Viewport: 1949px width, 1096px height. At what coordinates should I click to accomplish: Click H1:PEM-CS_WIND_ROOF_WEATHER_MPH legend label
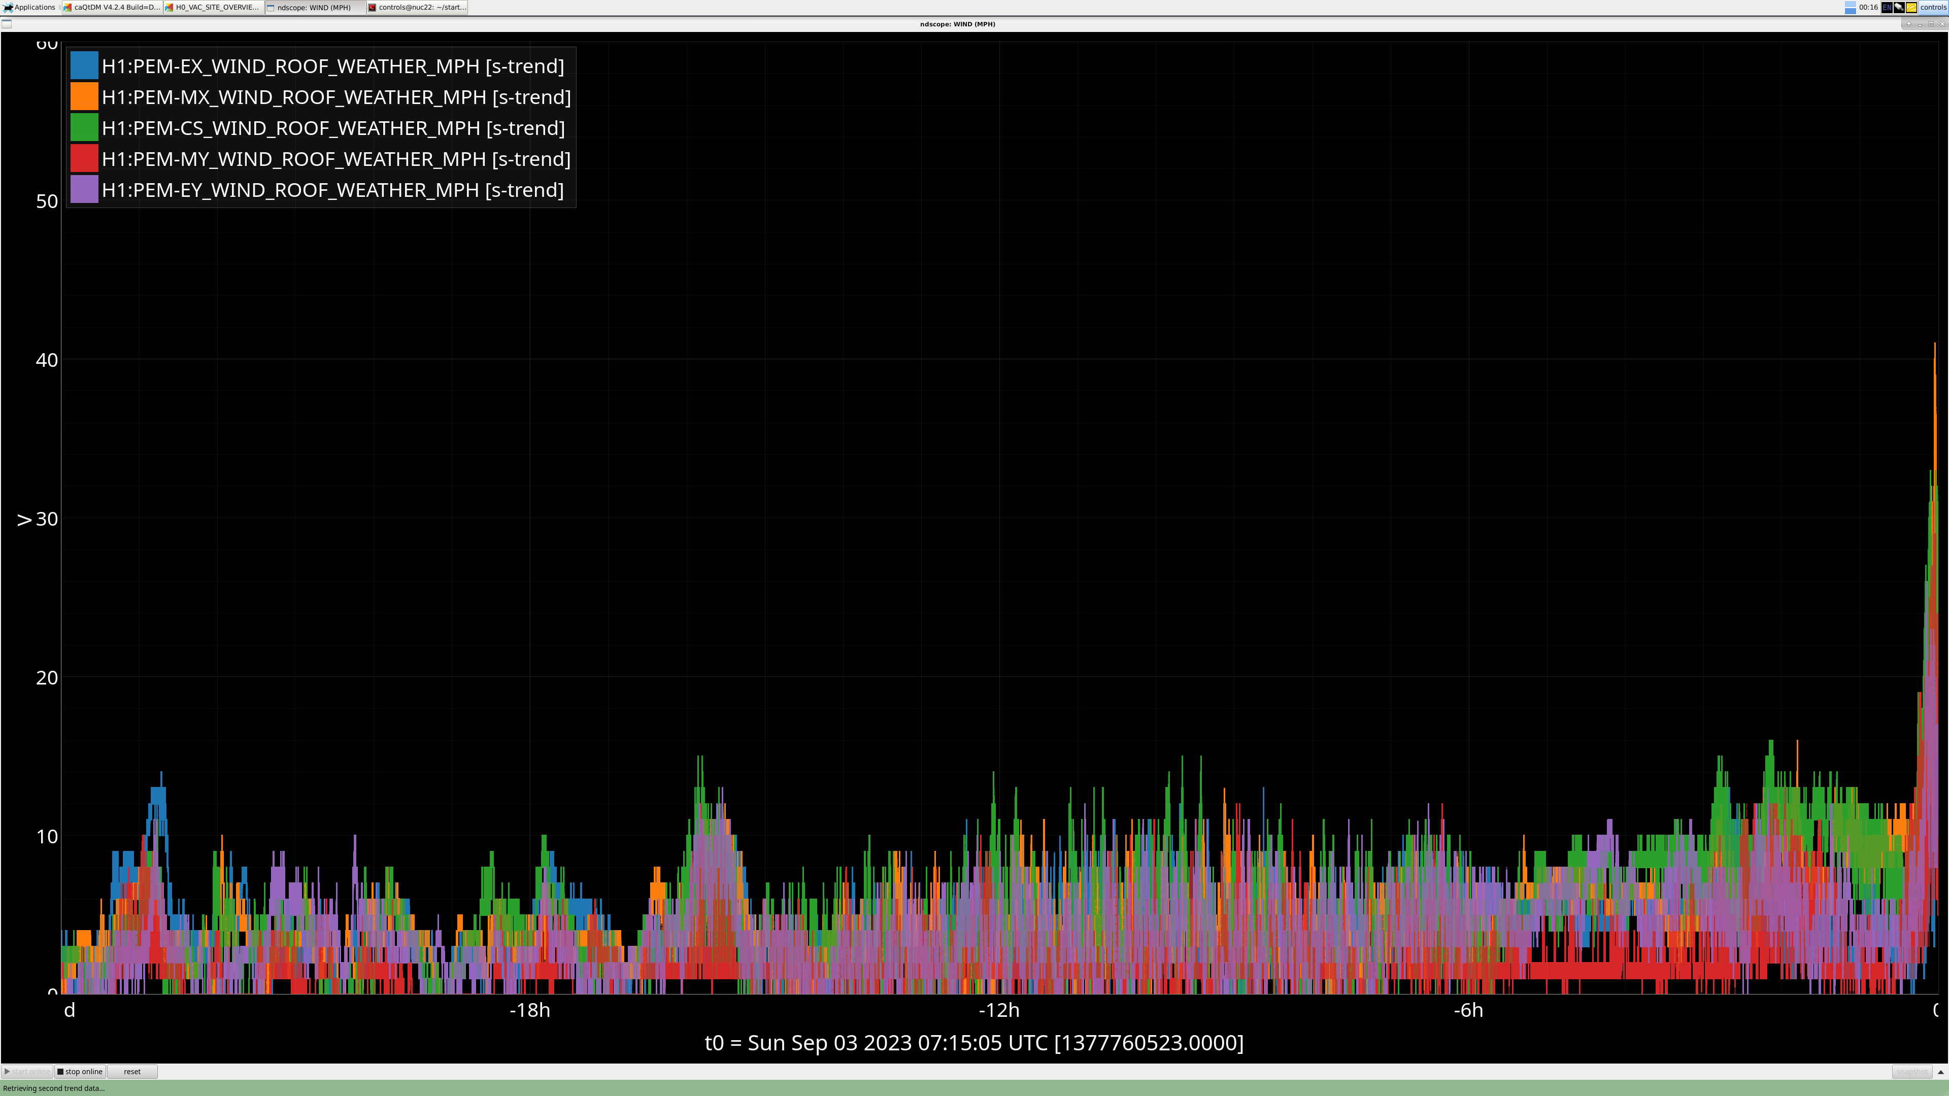333,128
